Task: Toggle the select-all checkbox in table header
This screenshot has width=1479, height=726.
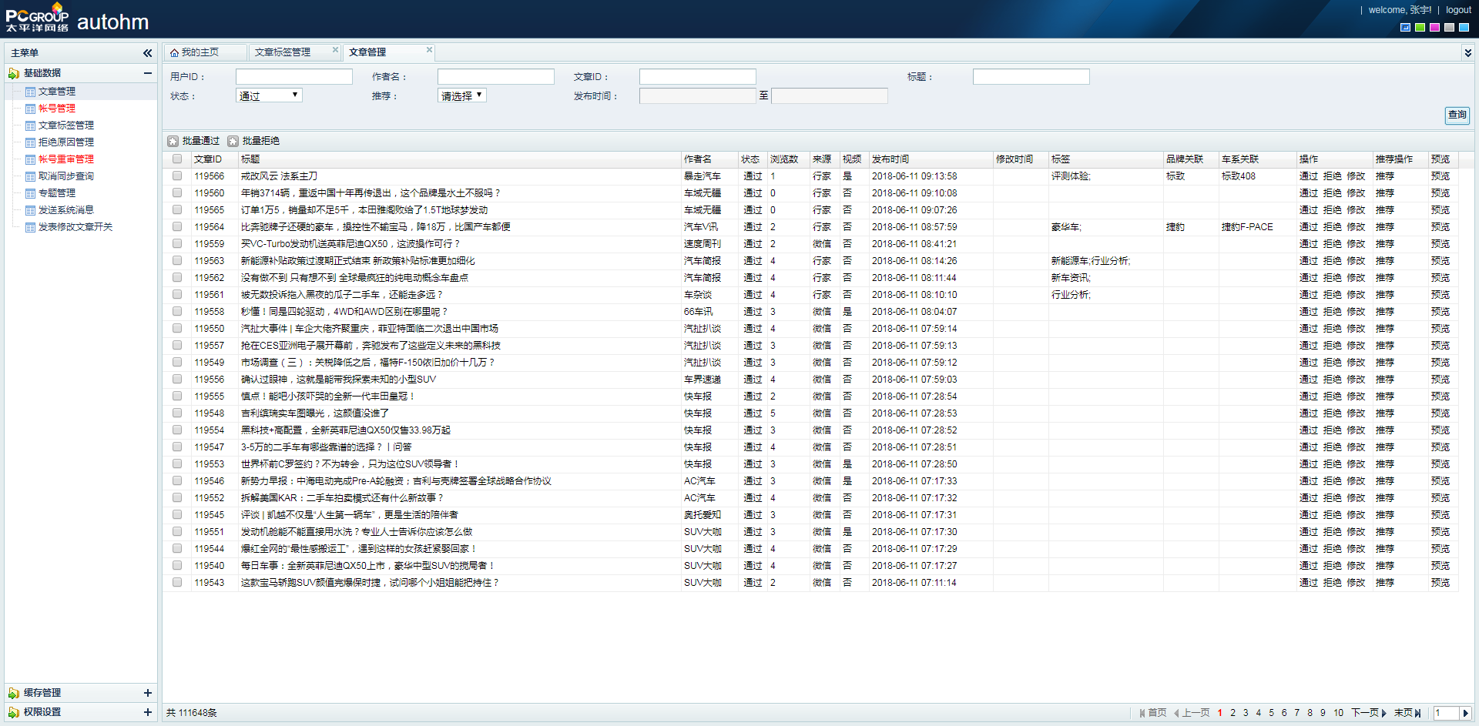Action: (177, 159)
